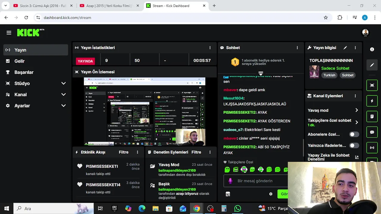This screenshot has height=214, width=381.
Task: Click chat username Mesut1604
Action: [233, 98]
